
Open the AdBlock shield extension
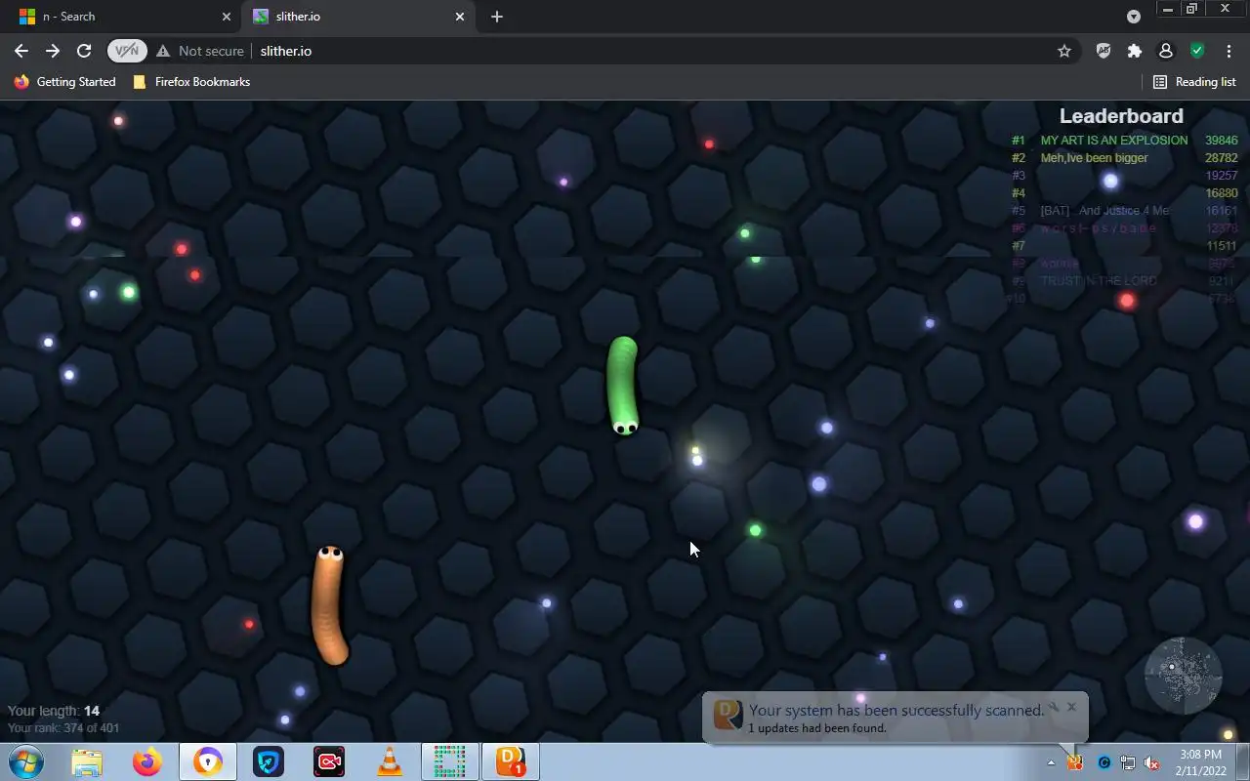point(1104,51)
